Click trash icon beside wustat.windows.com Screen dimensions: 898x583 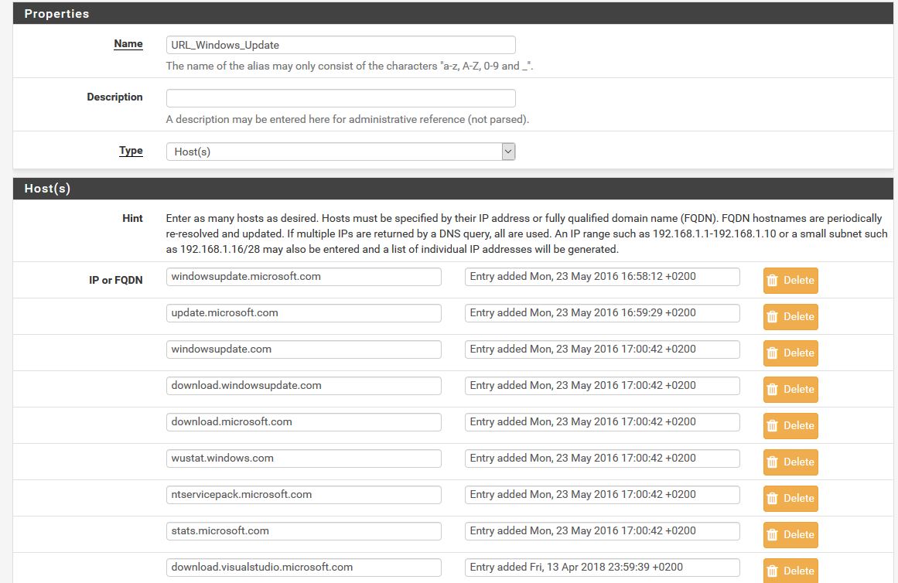[x=772, y=462]
